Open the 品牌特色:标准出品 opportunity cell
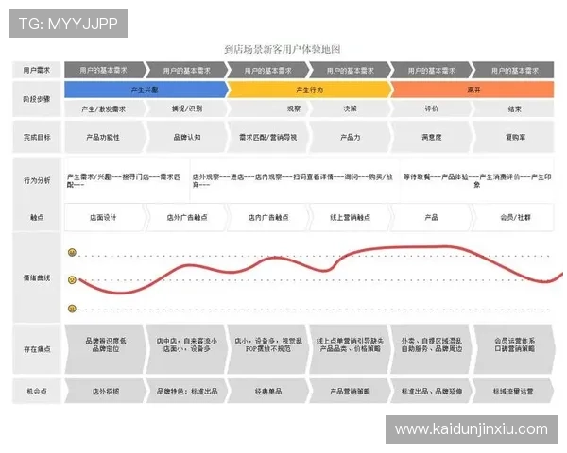 tap(187, 392)
